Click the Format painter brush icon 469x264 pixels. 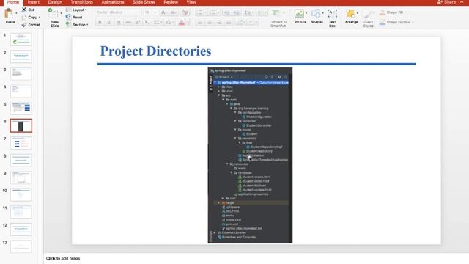[24, 25]
